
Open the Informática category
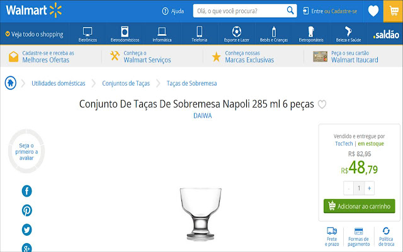[x=162, y=34]
